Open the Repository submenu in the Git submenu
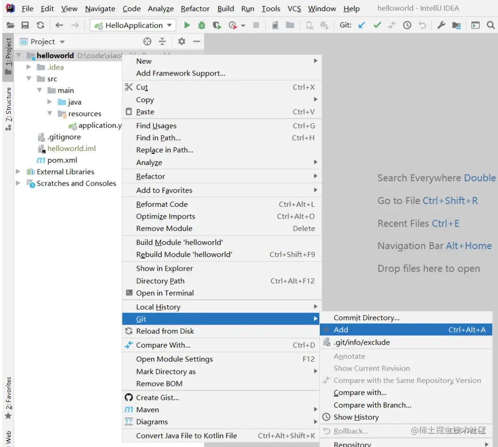The width and height of the screenshot is (498, 447). (x=406, y=444)
